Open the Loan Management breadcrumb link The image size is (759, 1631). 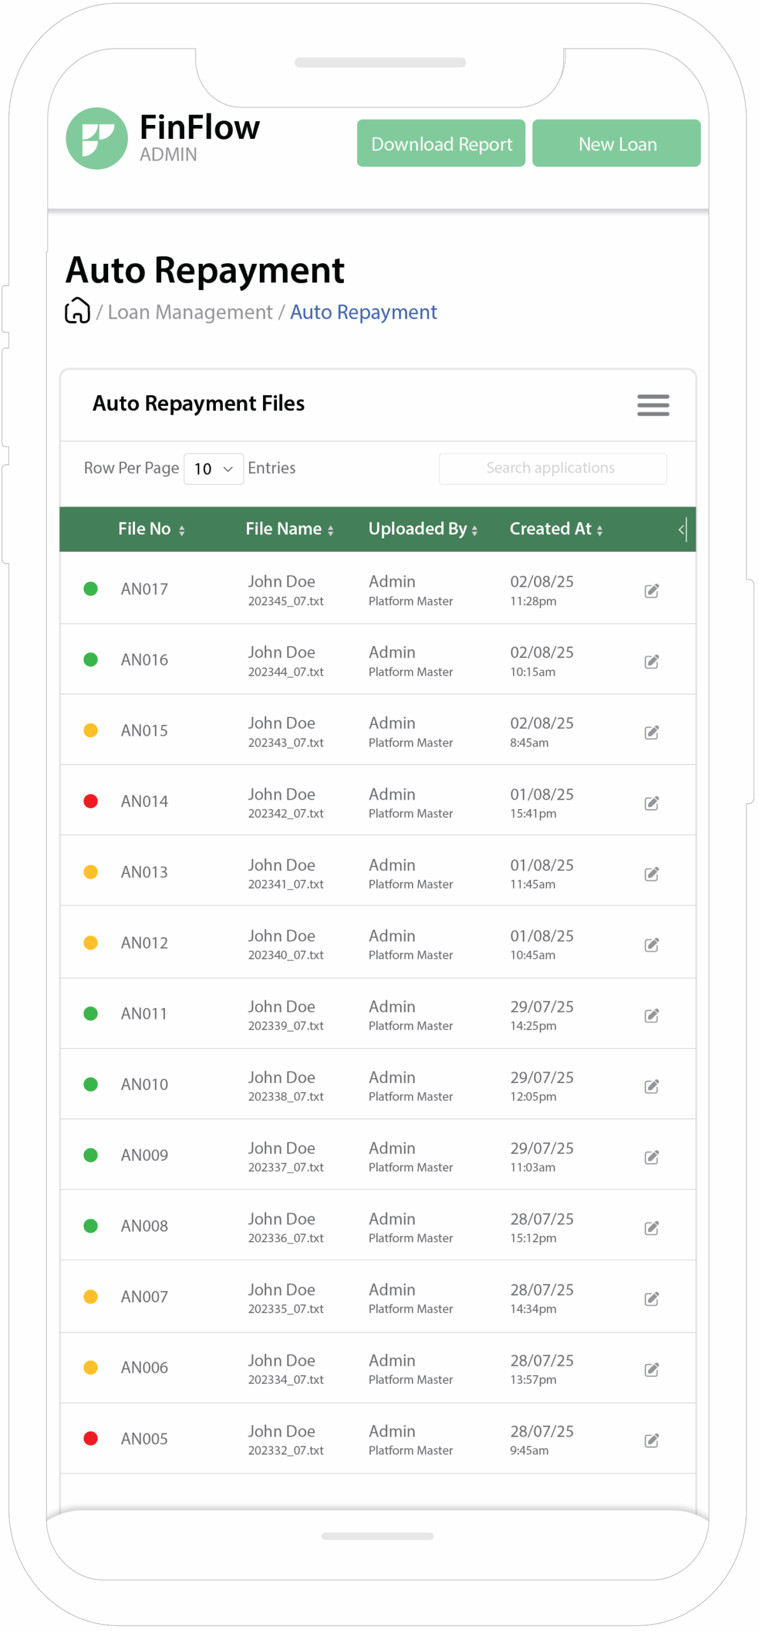pyautogui.click(x=190, y=312)
